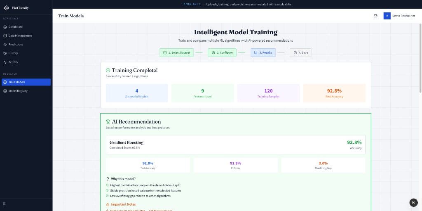Click the Combined Score 92.8% text
Image resolution: width=422 pixels, height=211 pixels.
click(124, 148)
